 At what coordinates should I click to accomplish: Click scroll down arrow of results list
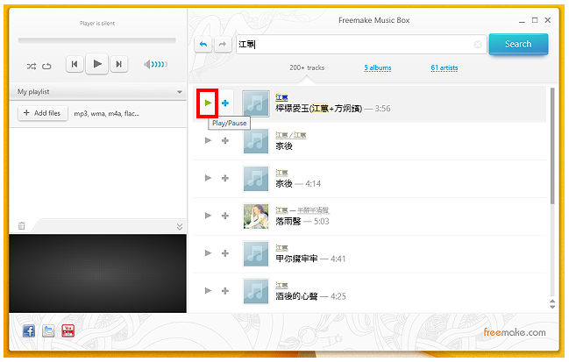pyautogui.click(x=552, y=307)
